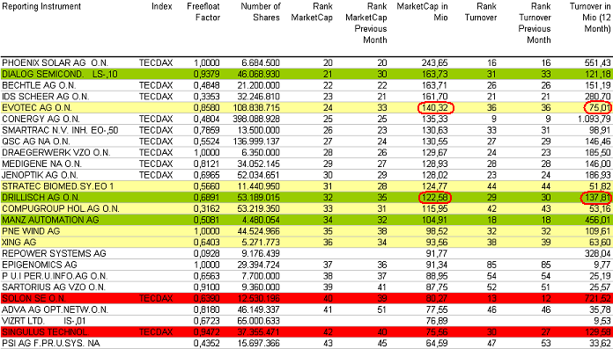Select the 'PHOENIX SOLAR AG O.N.' row name

tap(55, 62)
